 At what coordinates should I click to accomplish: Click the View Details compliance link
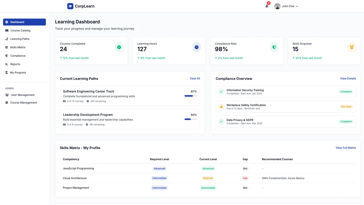pos(348,78)
